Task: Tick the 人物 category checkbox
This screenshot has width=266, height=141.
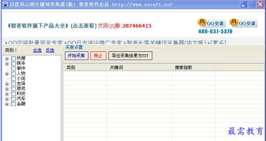Action: click(x=14, y=73)
